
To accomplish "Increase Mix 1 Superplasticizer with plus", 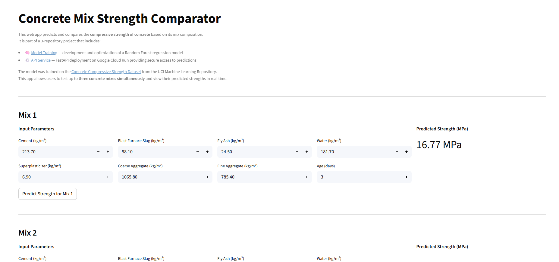I will click(108, 177).
